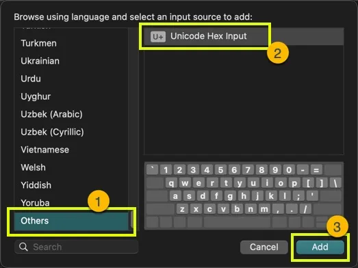Click the semicolon key on keyboard preview

(298, 196)
